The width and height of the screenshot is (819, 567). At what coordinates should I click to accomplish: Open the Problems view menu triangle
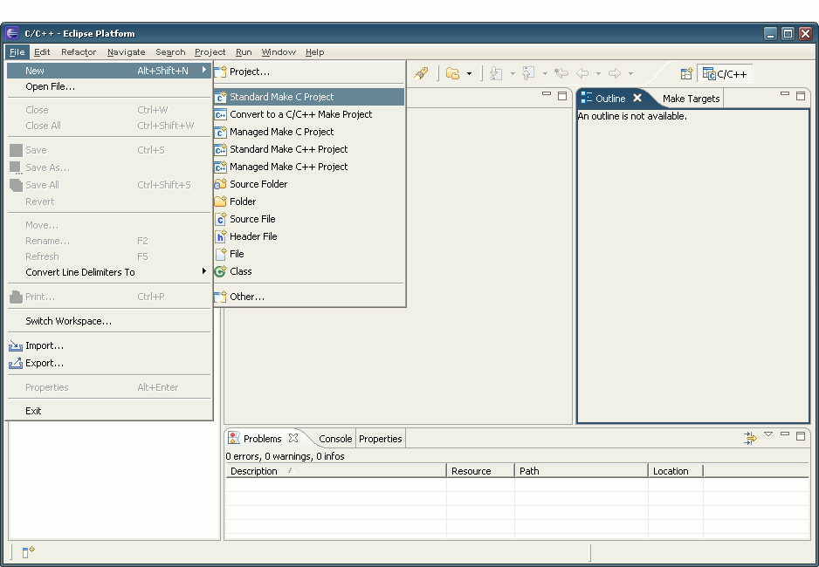[x=768, y=434]
